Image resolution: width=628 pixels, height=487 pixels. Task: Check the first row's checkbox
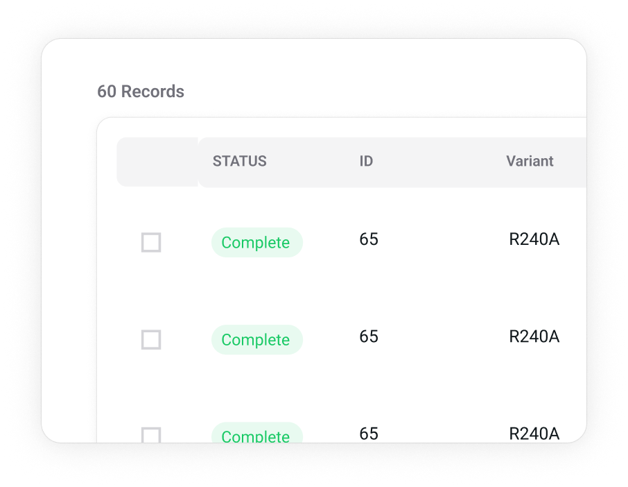pos(151,243)
